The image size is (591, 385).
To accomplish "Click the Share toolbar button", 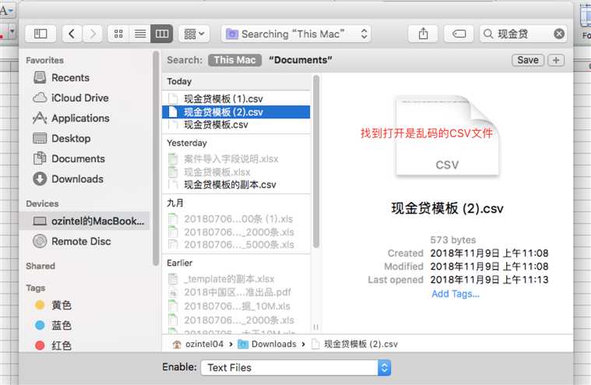I will point(423,34).
